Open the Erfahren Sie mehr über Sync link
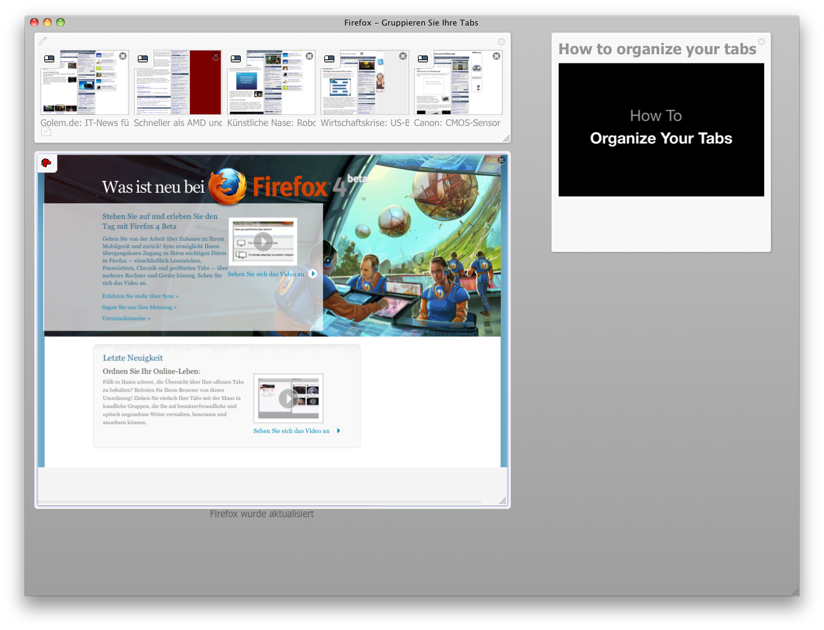Viewport: 824px width, 630px height. [140, 296]
